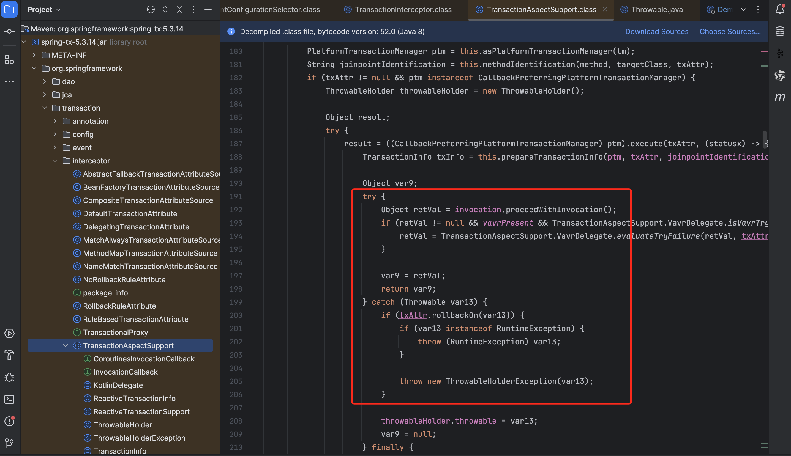Screen dimensions: 791x456
Task: Collapse the TransactionAspectSupport class node
Action: (x=66, y=345)
